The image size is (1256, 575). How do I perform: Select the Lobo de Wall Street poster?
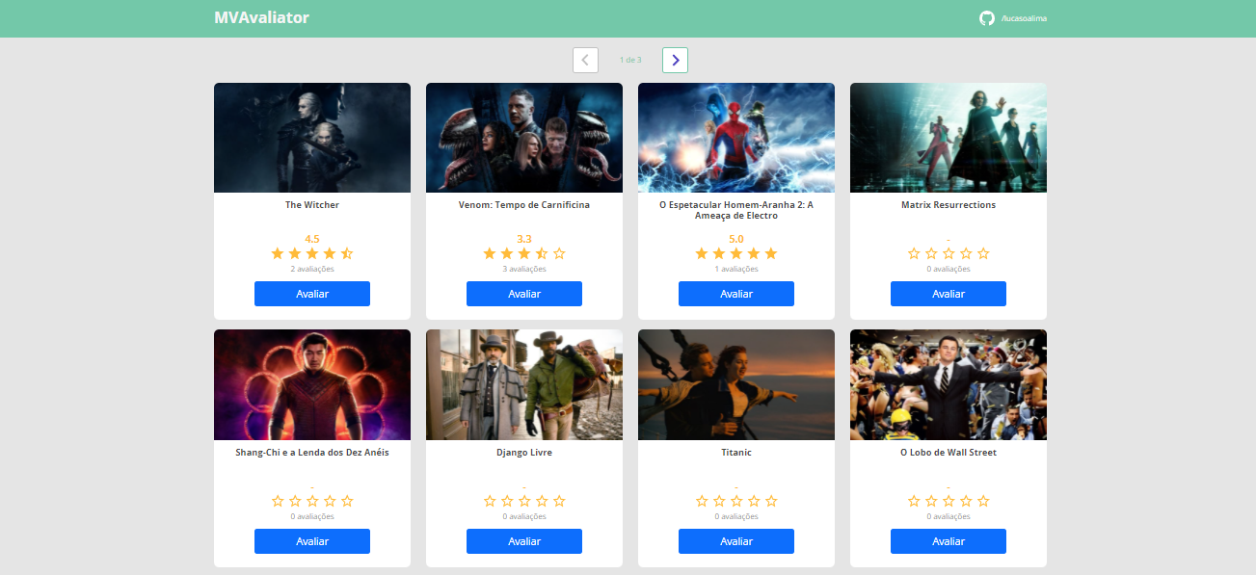(949, 385)
